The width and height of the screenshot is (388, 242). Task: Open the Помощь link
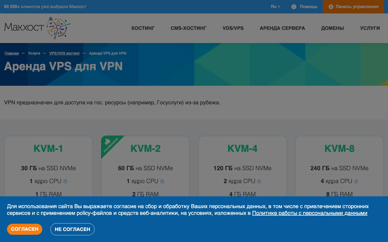pyautogui.click(x=309, y=7)
